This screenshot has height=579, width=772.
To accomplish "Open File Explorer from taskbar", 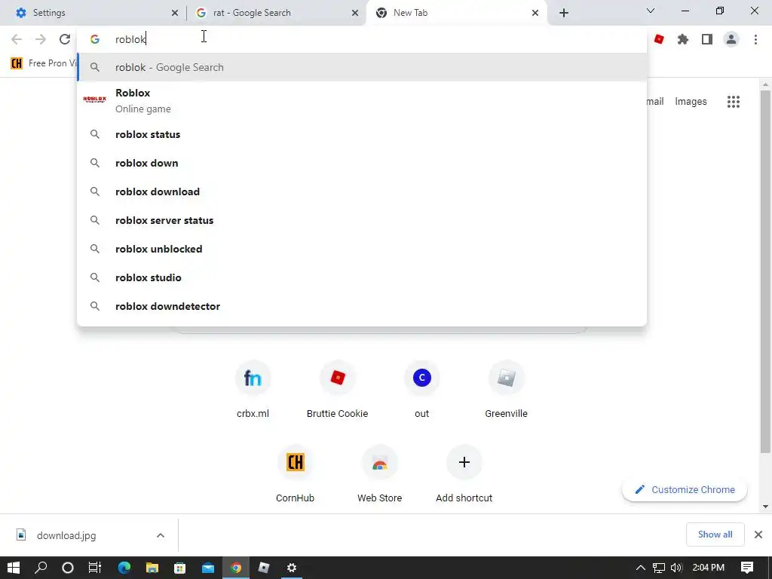I will coord(152,568).
